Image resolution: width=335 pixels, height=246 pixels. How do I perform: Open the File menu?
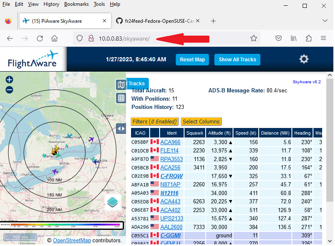(x=6, y=4)
